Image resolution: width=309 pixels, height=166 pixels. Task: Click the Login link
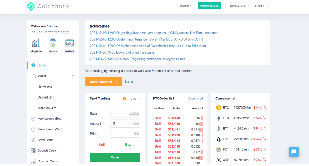point(129,82)
